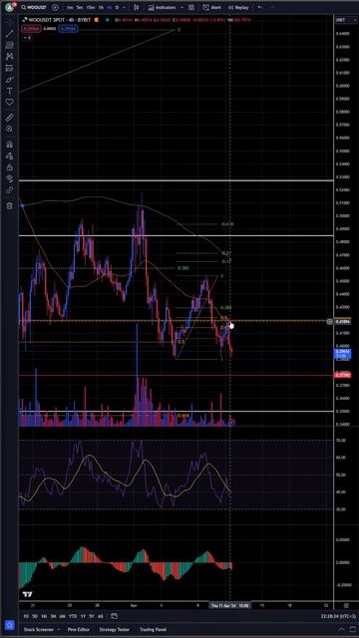Click the blue current price label on axis
This screenshot has height=638, width=359.
click(x=342, y=354)
